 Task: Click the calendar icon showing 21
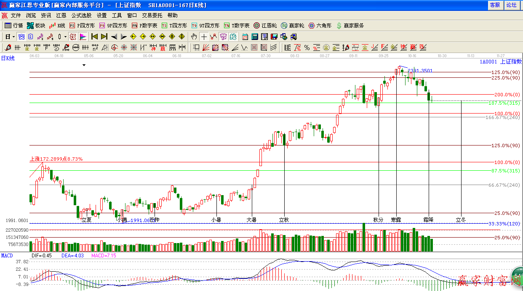pos(245,37)
